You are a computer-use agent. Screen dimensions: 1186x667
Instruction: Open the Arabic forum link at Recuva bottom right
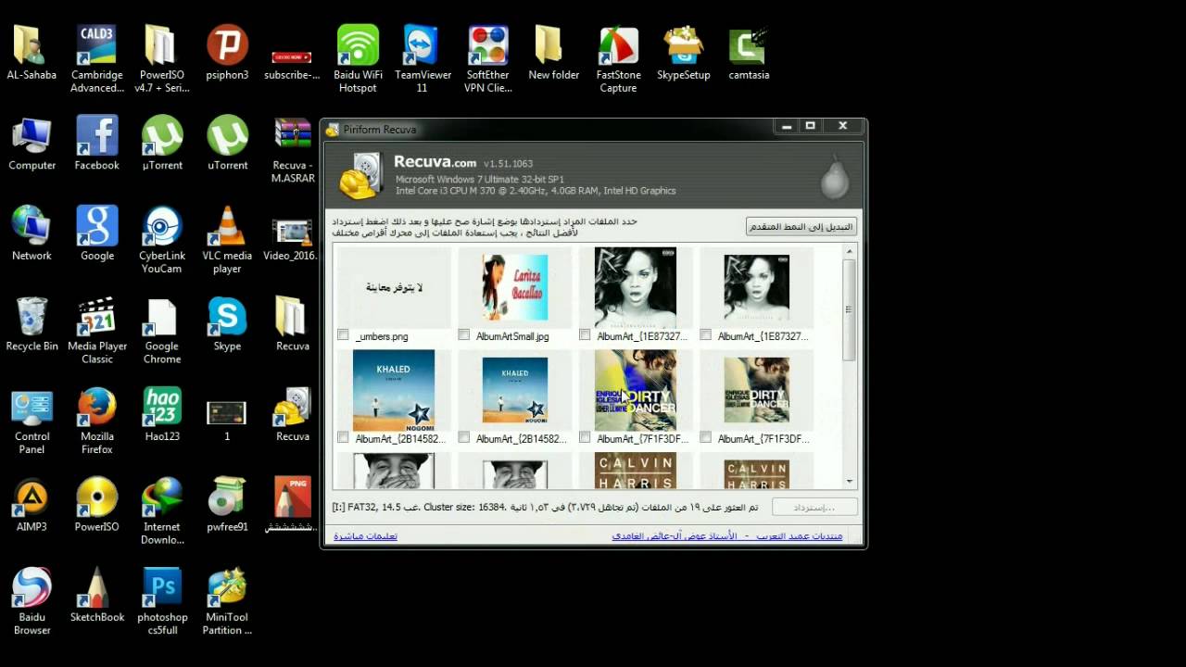[727, 536]
